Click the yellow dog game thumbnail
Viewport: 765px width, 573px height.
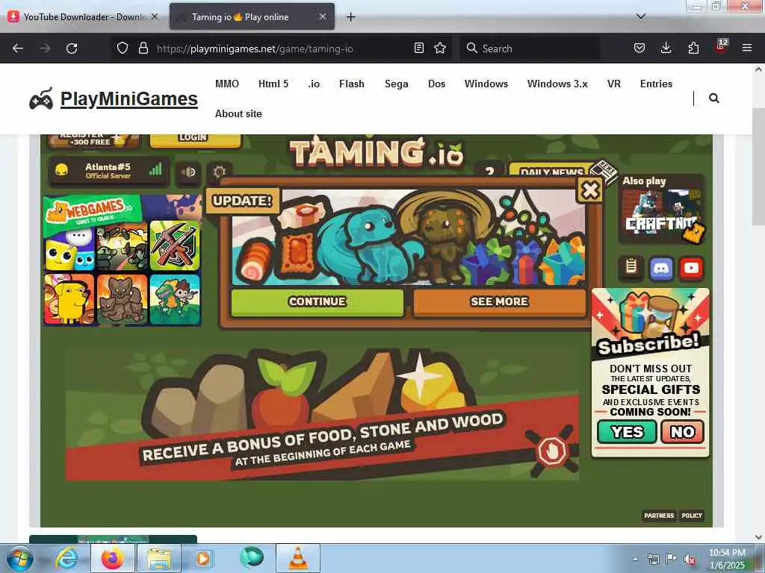tap(69, 299)
